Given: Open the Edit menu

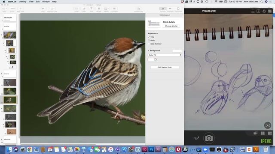Looking at the screenshot, I should click(x=38, y=2).
